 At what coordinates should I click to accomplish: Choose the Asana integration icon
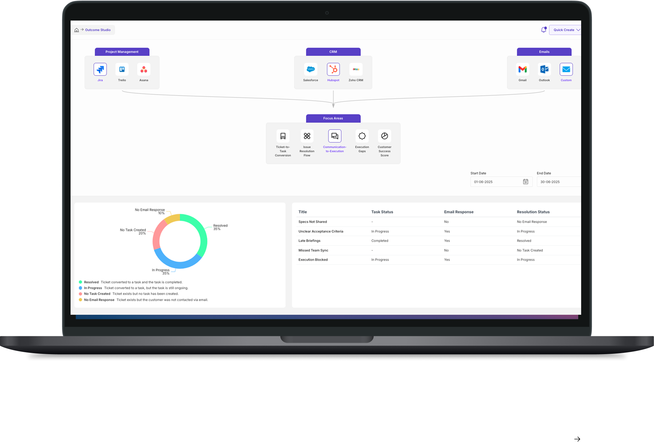click(x=144, y=69)
